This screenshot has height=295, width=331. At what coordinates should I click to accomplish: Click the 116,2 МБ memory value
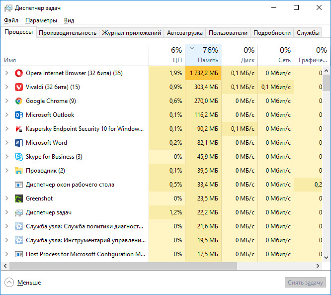[206, 115]
